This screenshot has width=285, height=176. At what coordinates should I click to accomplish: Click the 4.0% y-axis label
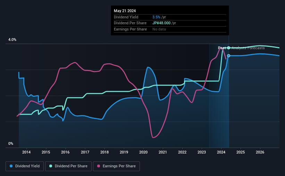tap(12, 39)
